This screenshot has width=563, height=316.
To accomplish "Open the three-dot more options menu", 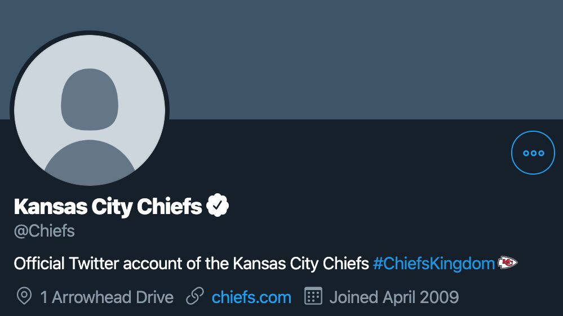I will (x=533, y=153).
